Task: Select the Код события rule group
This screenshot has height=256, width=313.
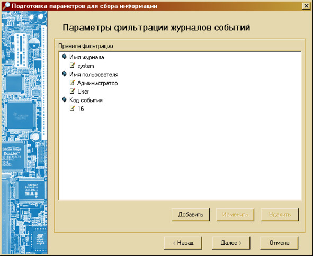Action: pyautogui.click(x=86, y=100)
